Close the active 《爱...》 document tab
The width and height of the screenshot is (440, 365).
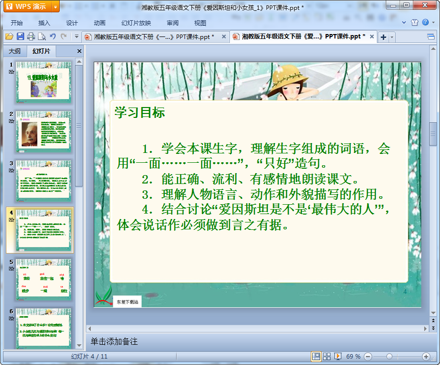(372, 36)
